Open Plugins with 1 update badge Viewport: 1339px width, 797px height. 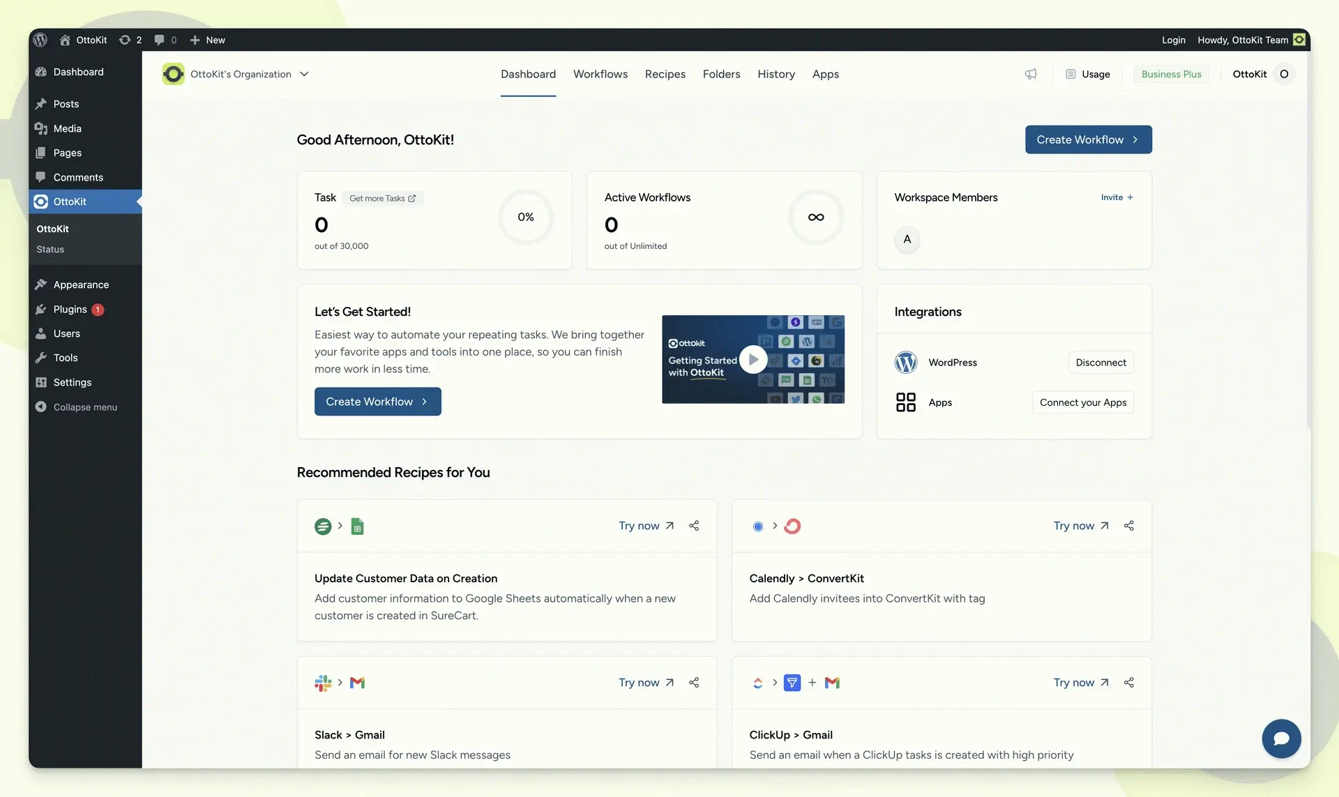point(85,309)
